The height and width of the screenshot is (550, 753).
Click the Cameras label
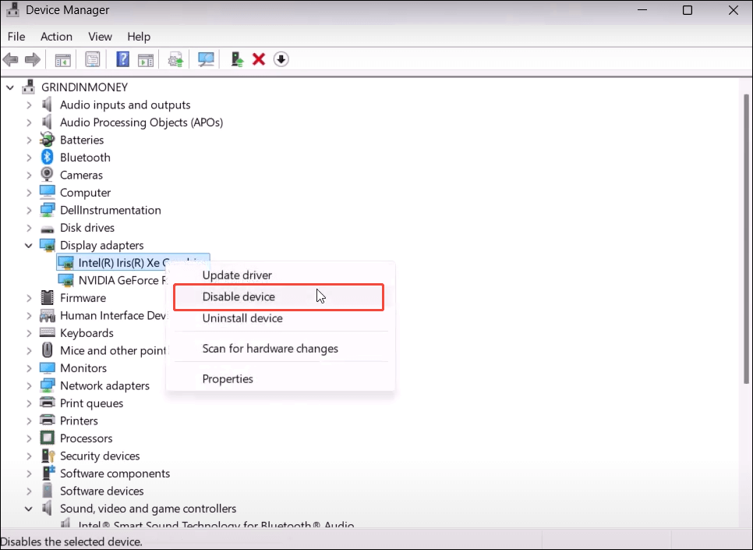coord(81,175)
